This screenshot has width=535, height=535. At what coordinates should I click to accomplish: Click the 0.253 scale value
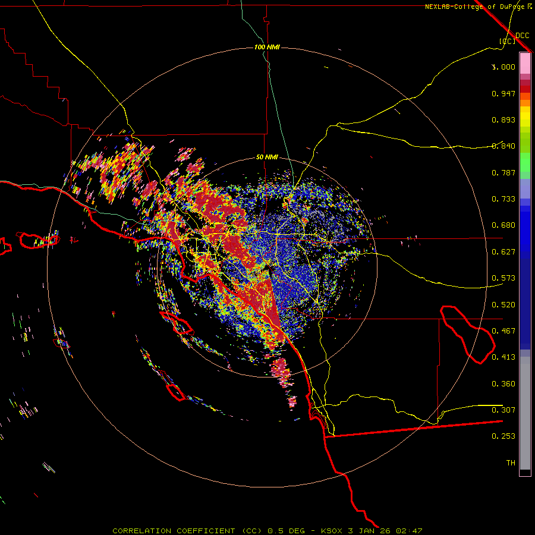pos(503,436)
